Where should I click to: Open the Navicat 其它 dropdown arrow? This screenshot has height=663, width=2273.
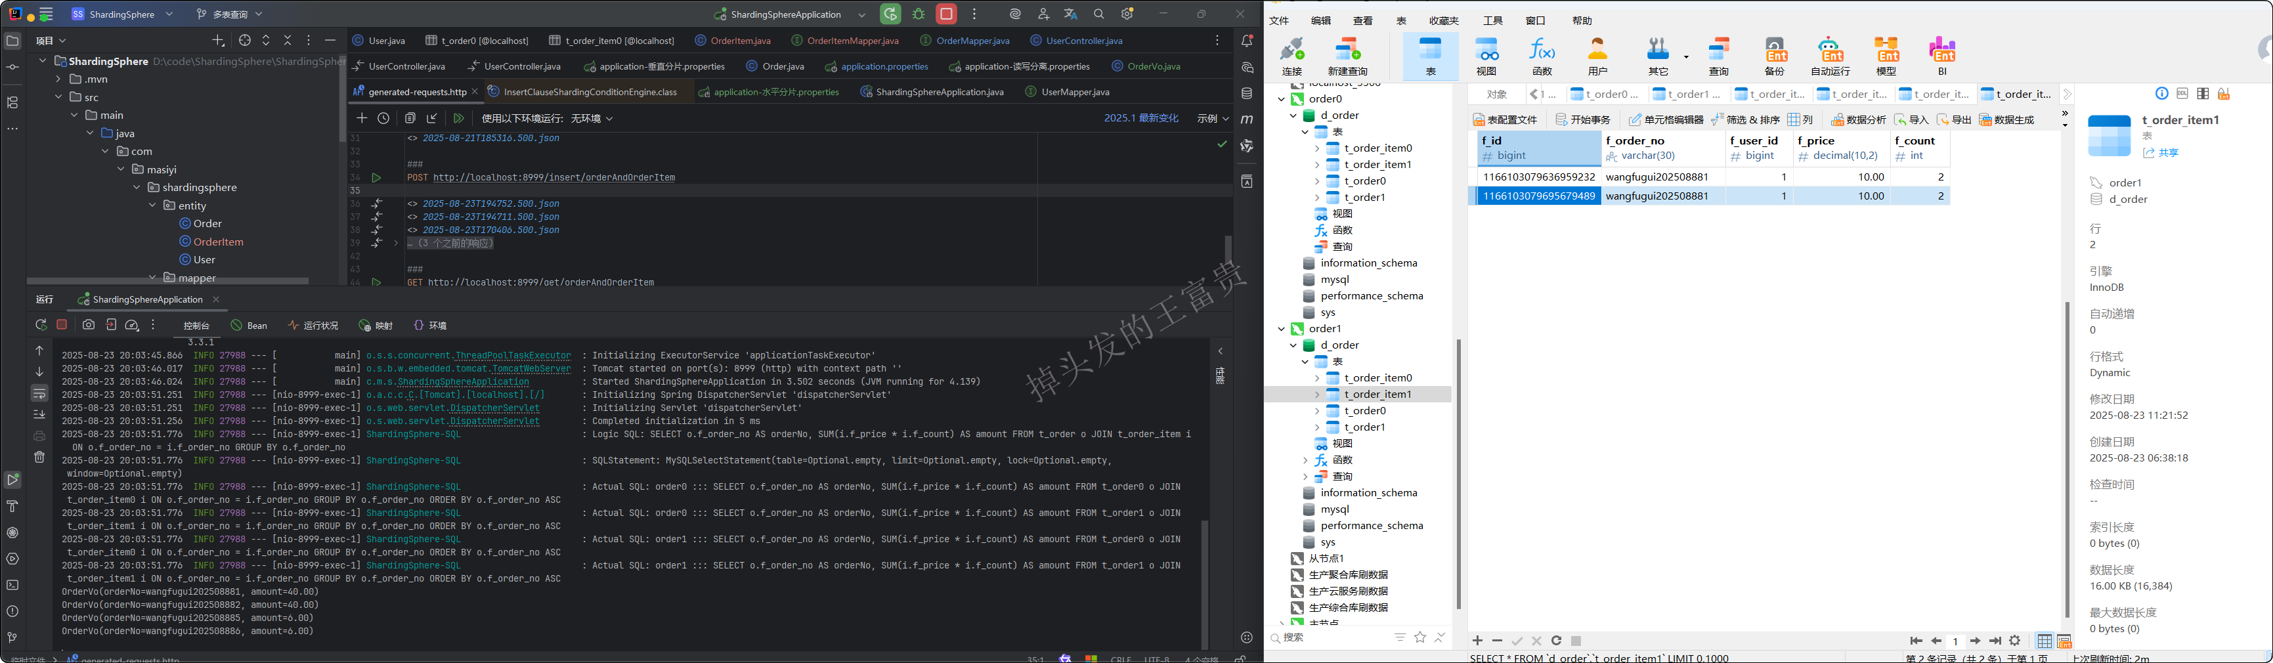tap(1685, 57)
